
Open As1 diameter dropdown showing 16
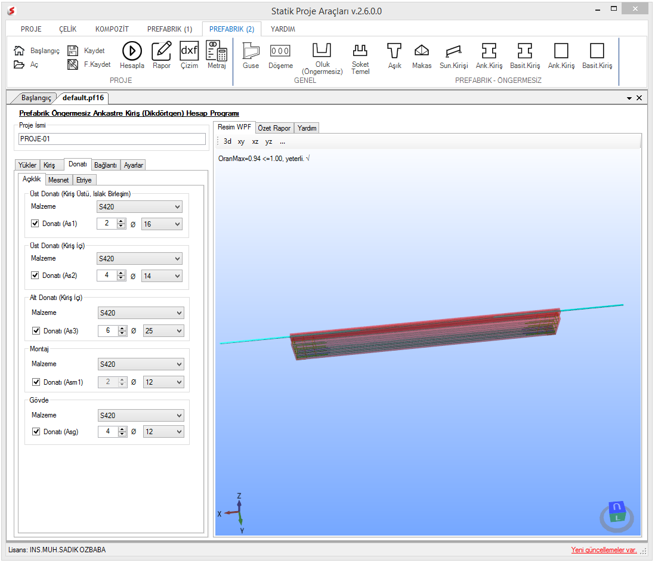162,224
